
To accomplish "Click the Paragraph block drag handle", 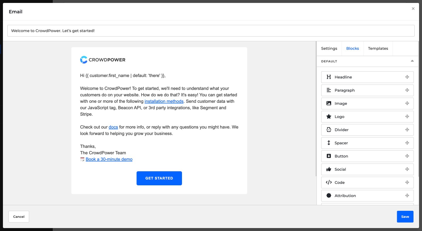I will 407,90.
